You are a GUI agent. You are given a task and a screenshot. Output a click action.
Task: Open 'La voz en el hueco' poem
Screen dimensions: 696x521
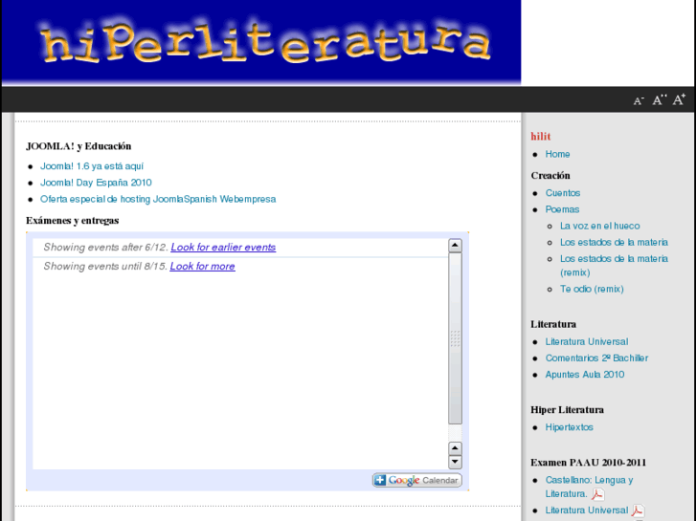click(599, 227)
